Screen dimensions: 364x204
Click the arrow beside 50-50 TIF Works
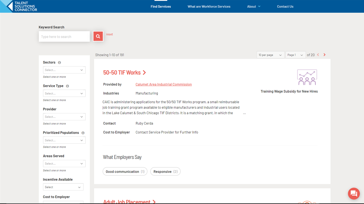[144, 73]
